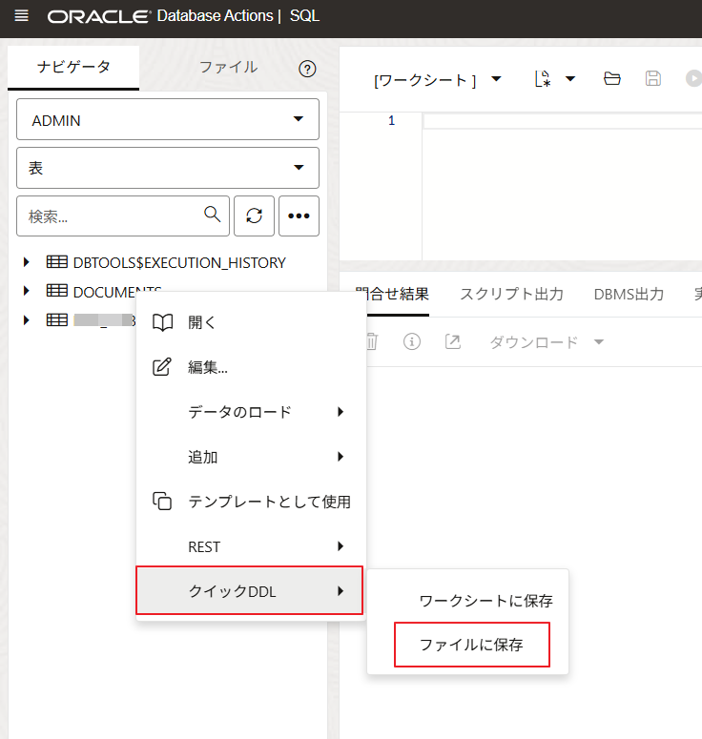Expand the third blurred table node
The width and height of the screenshot is (702, 739).
(27, 320)
